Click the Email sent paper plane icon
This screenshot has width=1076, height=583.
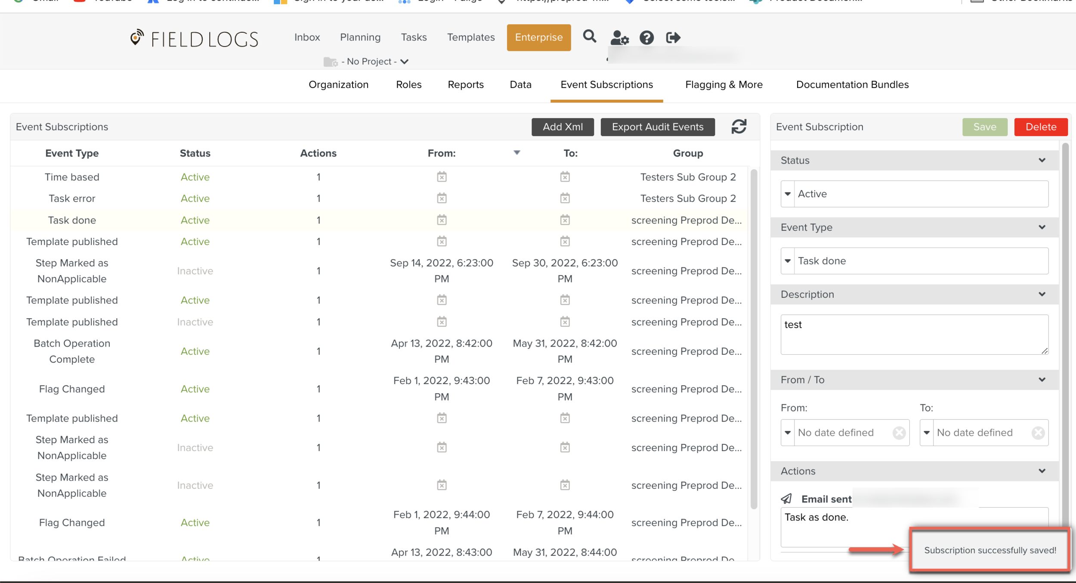(x=786, y=499)
